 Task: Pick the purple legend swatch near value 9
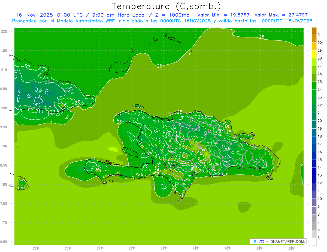(x=314, y=210)
